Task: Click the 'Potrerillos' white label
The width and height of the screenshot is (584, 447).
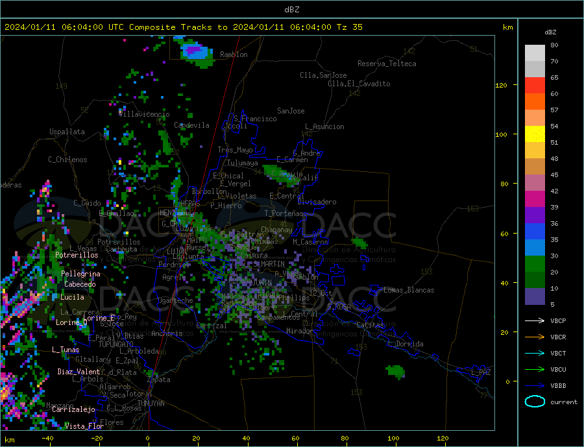Action: 77,255
